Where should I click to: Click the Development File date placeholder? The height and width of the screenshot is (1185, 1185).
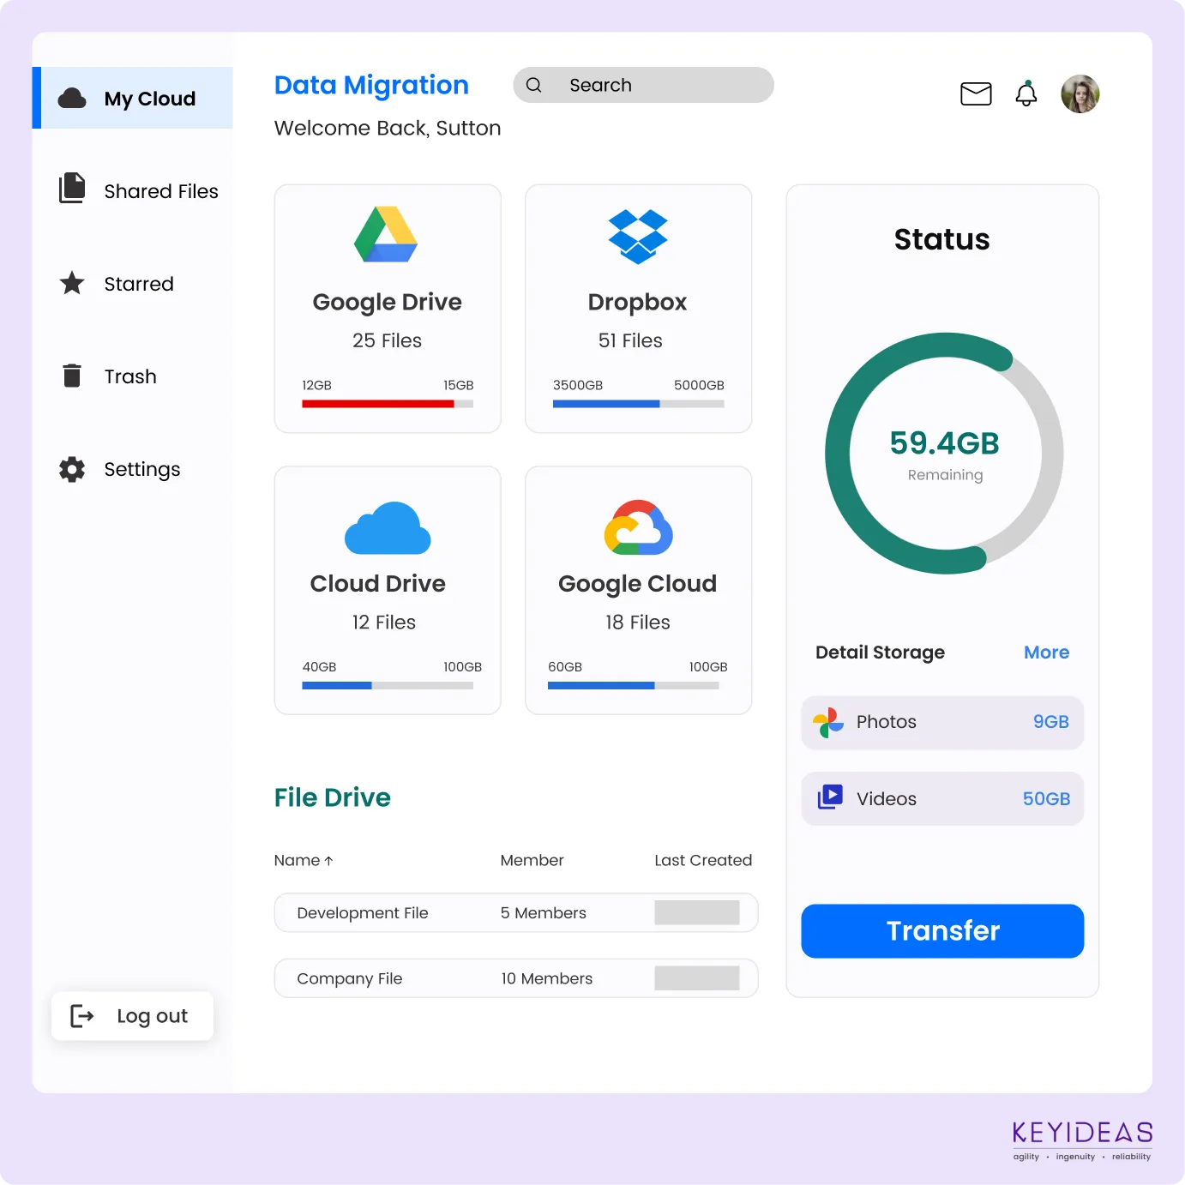coord(697,913)
